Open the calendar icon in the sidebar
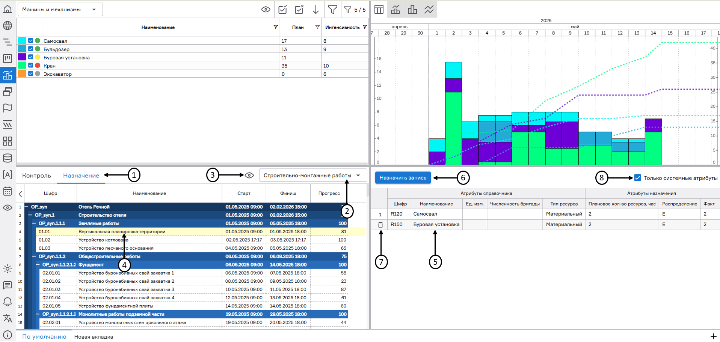 [8, 191]
